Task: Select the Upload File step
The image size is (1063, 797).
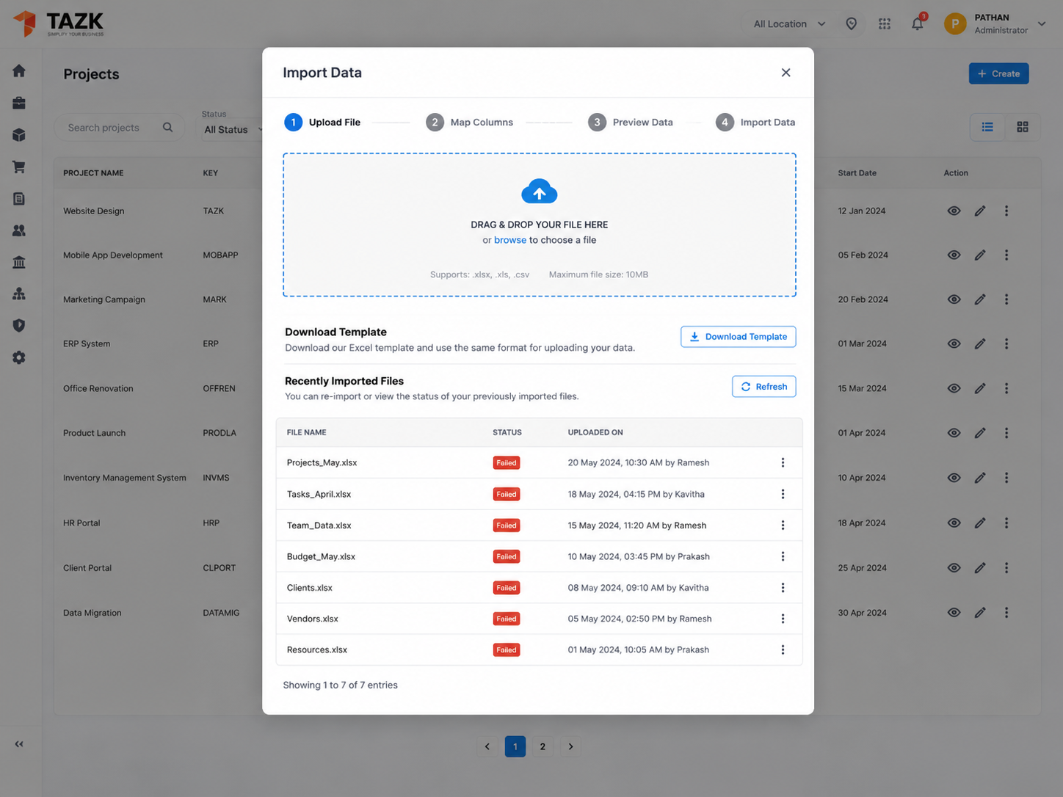Action: pyautogui.click(x=322, y=123)
